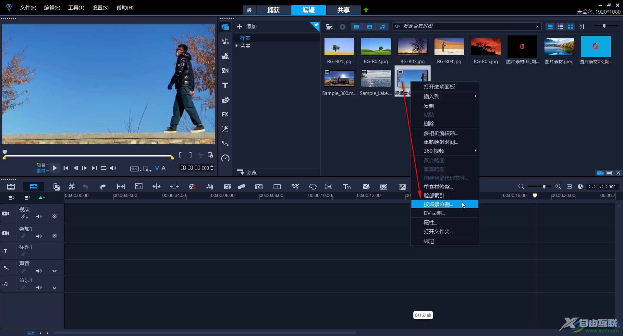Open the Transition (AB) library icon

tap(225, 71)
